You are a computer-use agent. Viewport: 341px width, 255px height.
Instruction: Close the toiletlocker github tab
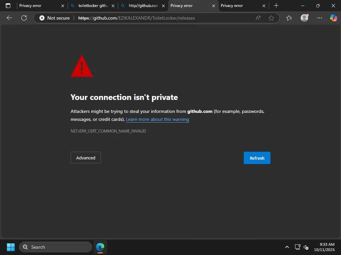[113, 6]
